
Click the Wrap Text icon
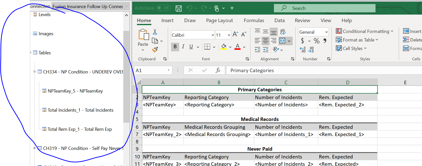(x=283, y=31)
